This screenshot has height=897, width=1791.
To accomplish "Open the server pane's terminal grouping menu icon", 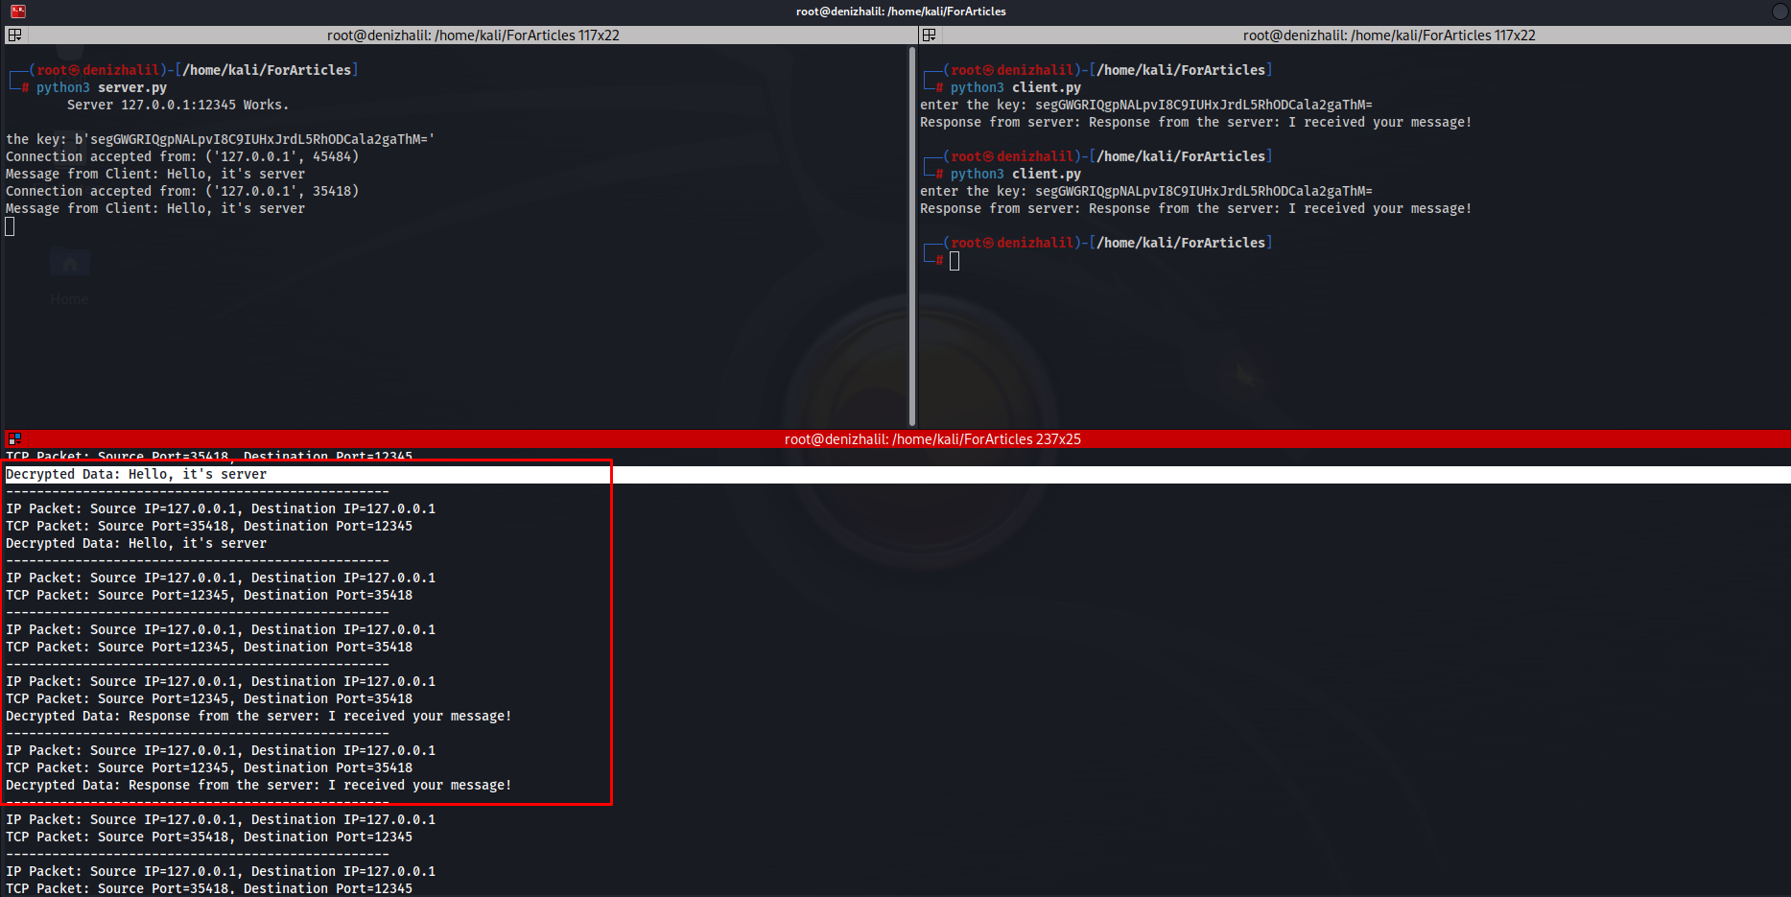I will (x=14, y=35).
